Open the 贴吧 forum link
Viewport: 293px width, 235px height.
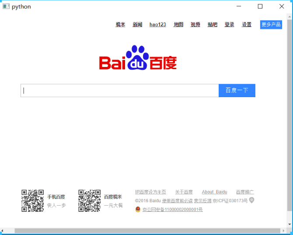213,25
